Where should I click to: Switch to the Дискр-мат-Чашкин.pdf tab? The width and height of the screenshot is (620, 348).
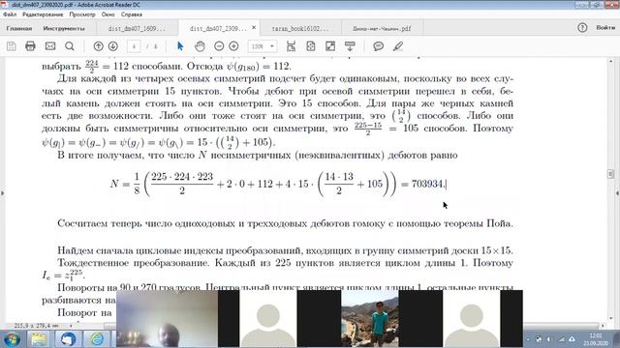pos(382,28)
